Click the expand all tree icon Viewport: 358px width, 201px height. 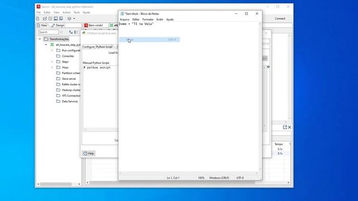coord(71,32)
